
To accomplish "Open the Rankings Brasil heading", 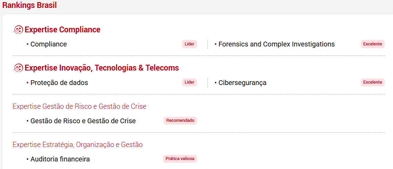I will 30,6.
